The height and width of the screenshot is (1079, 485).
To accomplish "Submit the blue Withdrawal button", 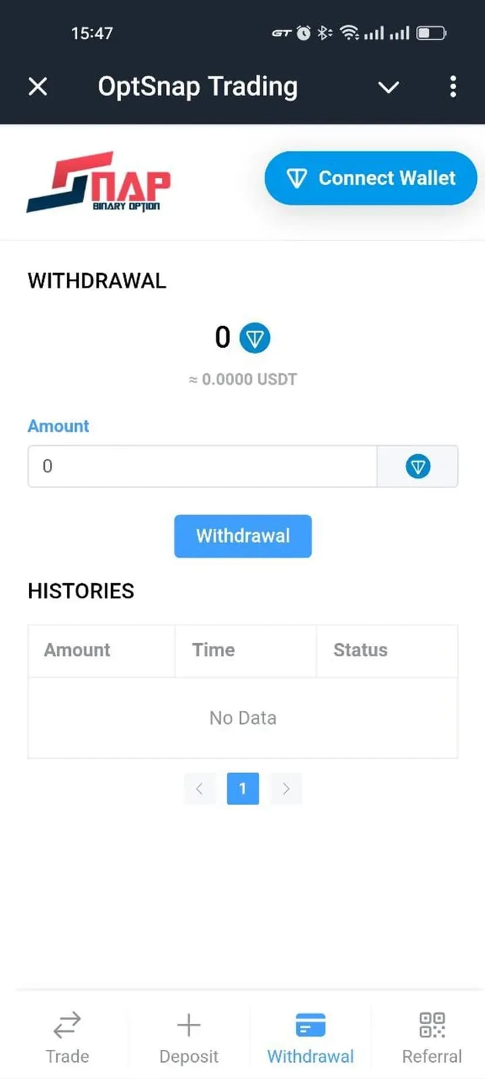I will click(243, 536).
